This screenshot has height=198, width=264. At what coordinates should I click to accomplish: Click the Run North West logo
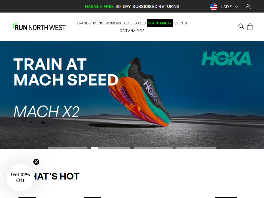click(39, 27)
